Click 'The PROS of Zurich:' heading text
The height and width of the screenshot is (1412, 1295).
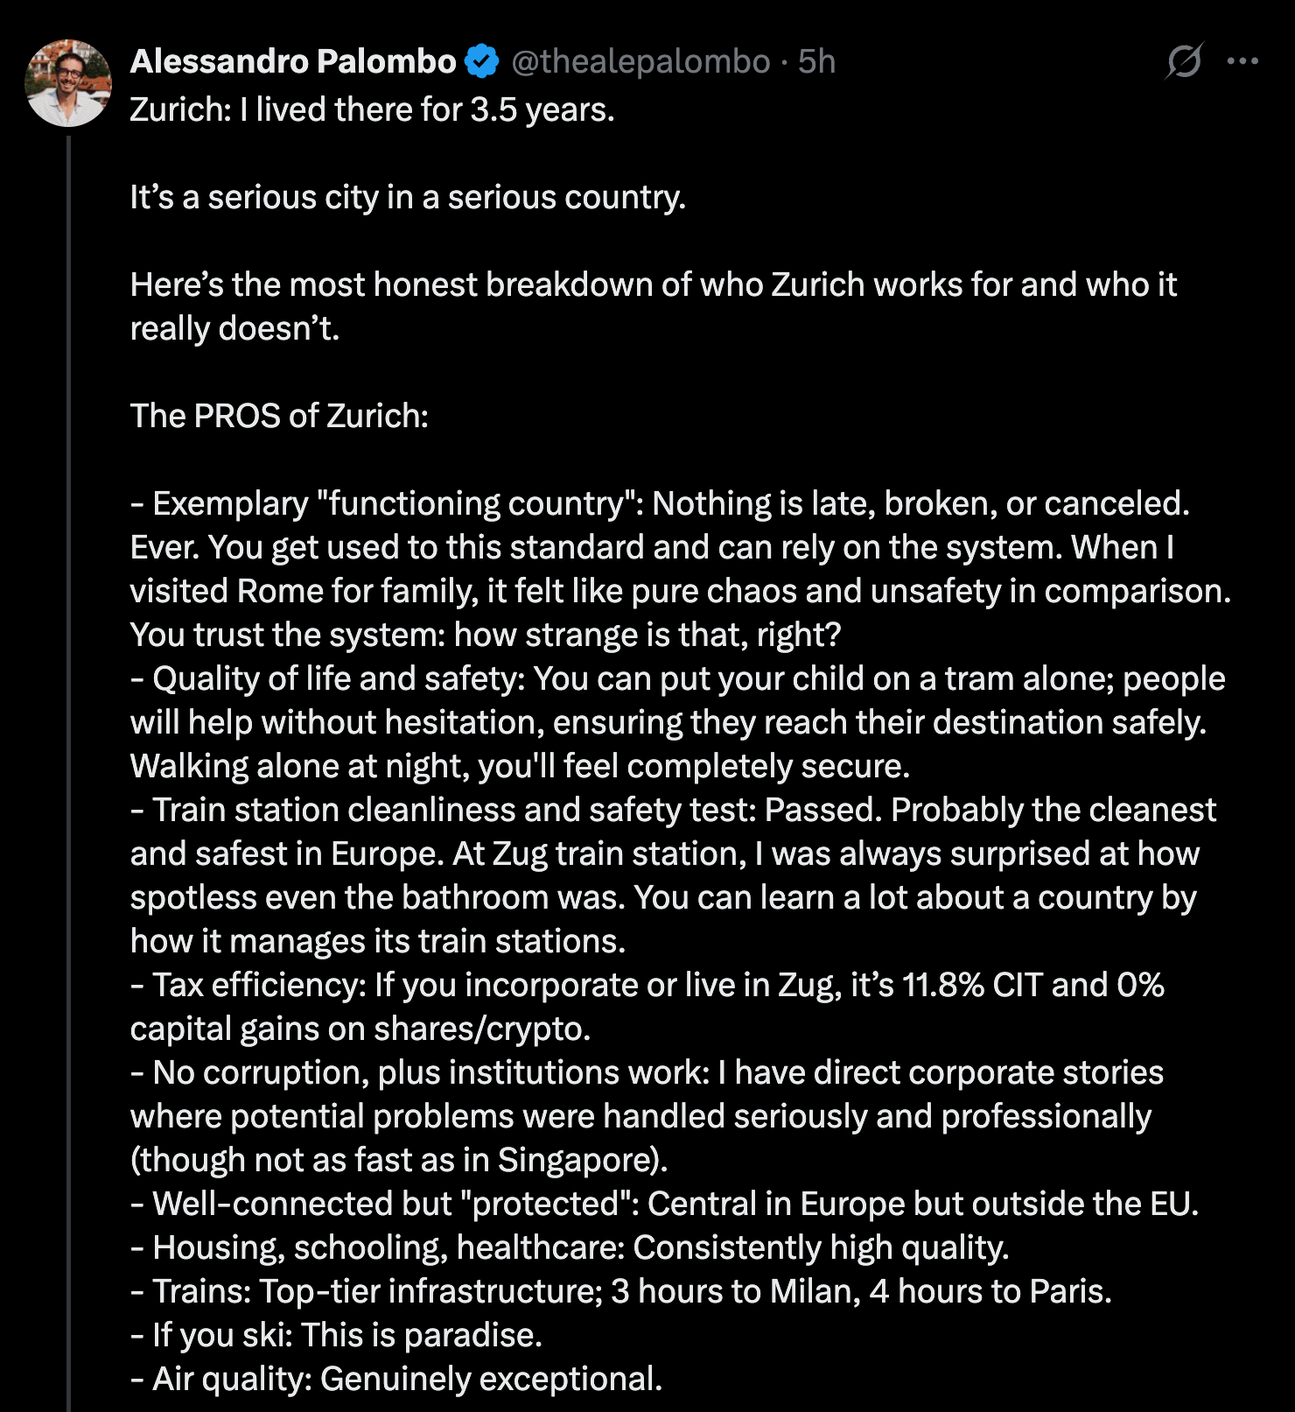coord(279,416)
